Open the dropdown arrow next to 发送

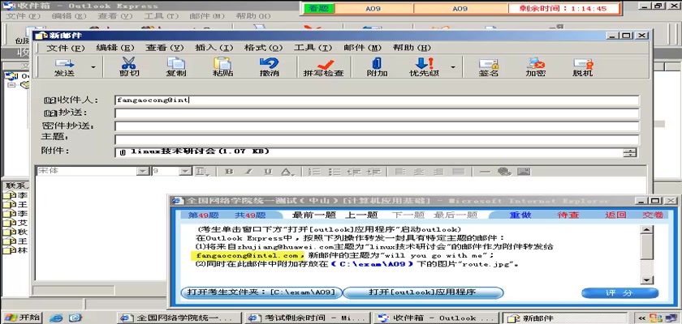point(93,67)
